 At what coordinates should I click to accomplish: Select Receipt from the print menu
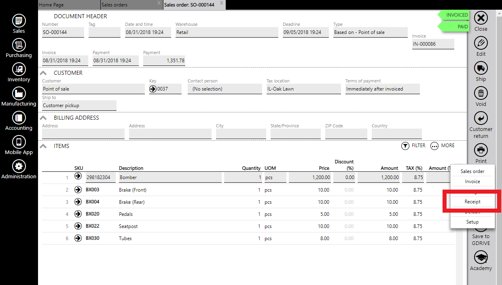click(472, 202)
